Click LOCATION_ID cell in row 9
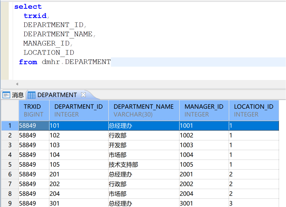 coord(254,203)
